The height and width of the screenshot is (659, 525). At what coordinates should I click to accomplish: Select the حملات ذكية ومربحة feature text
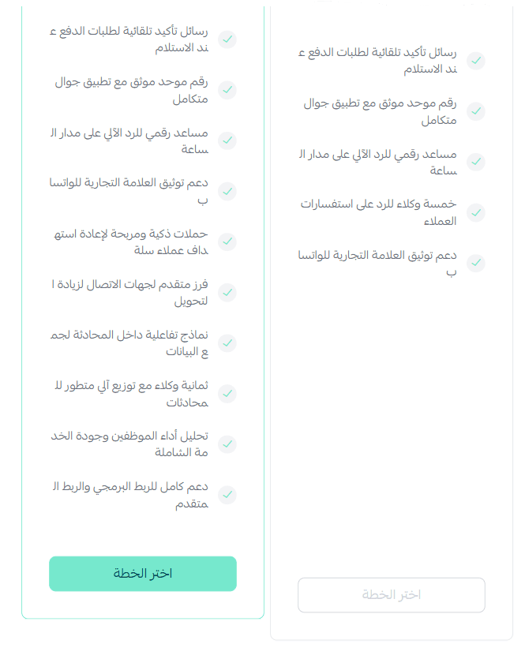pyautogui.click(x=131, y=242)
